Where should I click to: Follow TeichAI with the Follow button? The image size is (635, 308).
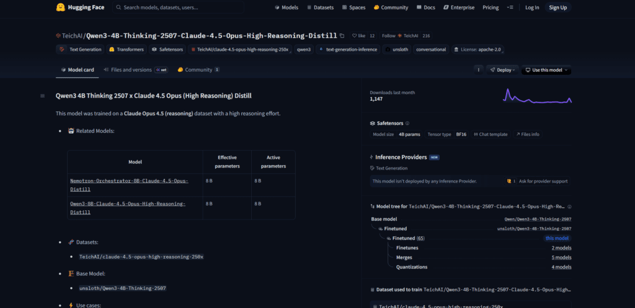400,35
